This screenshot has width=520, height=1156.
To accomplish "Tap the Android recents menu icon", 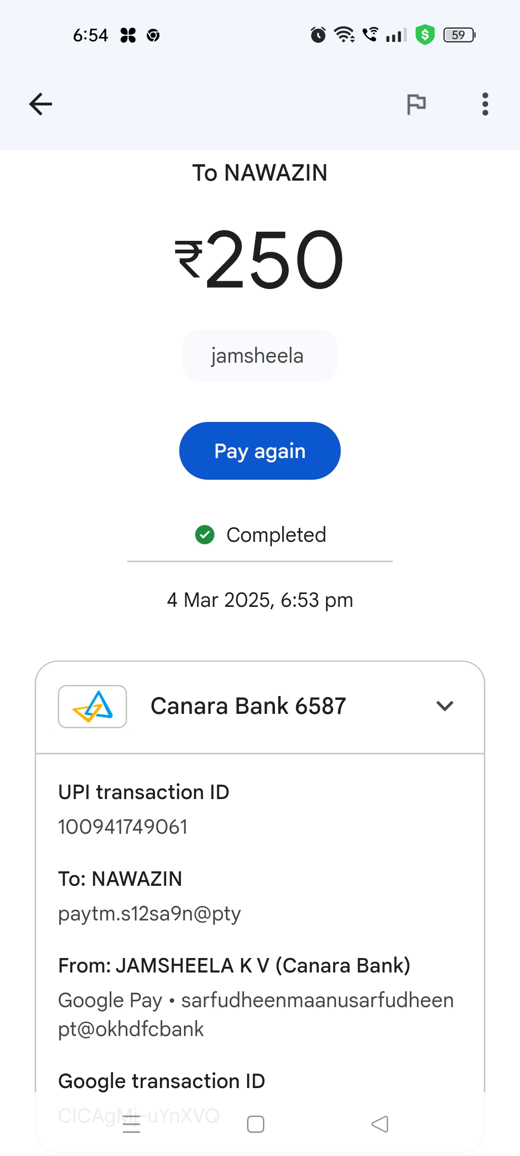I will [131, 1124].
